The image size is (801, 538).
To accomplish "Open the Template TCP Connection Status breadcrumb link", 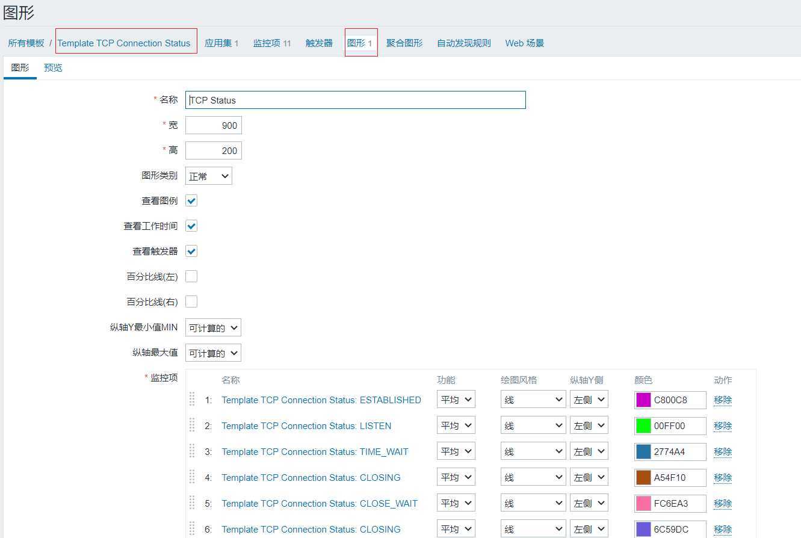I will 124,43.
